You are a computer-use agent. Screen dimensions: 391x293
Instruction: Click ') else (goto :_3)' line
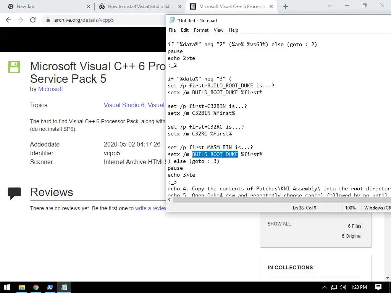[194, 161]
